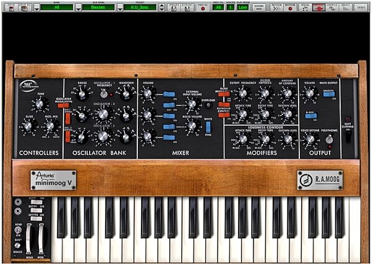Toggle the Soft Clipping switch

[x=348, y=137]
